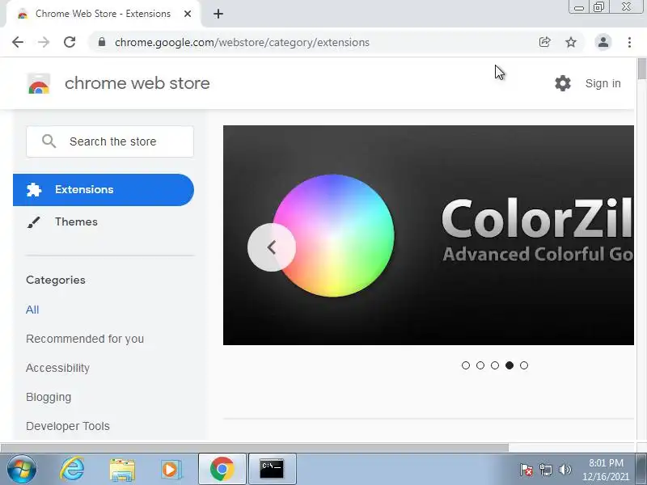Open the volume speaker tray icon

click(x=565, y=470)
